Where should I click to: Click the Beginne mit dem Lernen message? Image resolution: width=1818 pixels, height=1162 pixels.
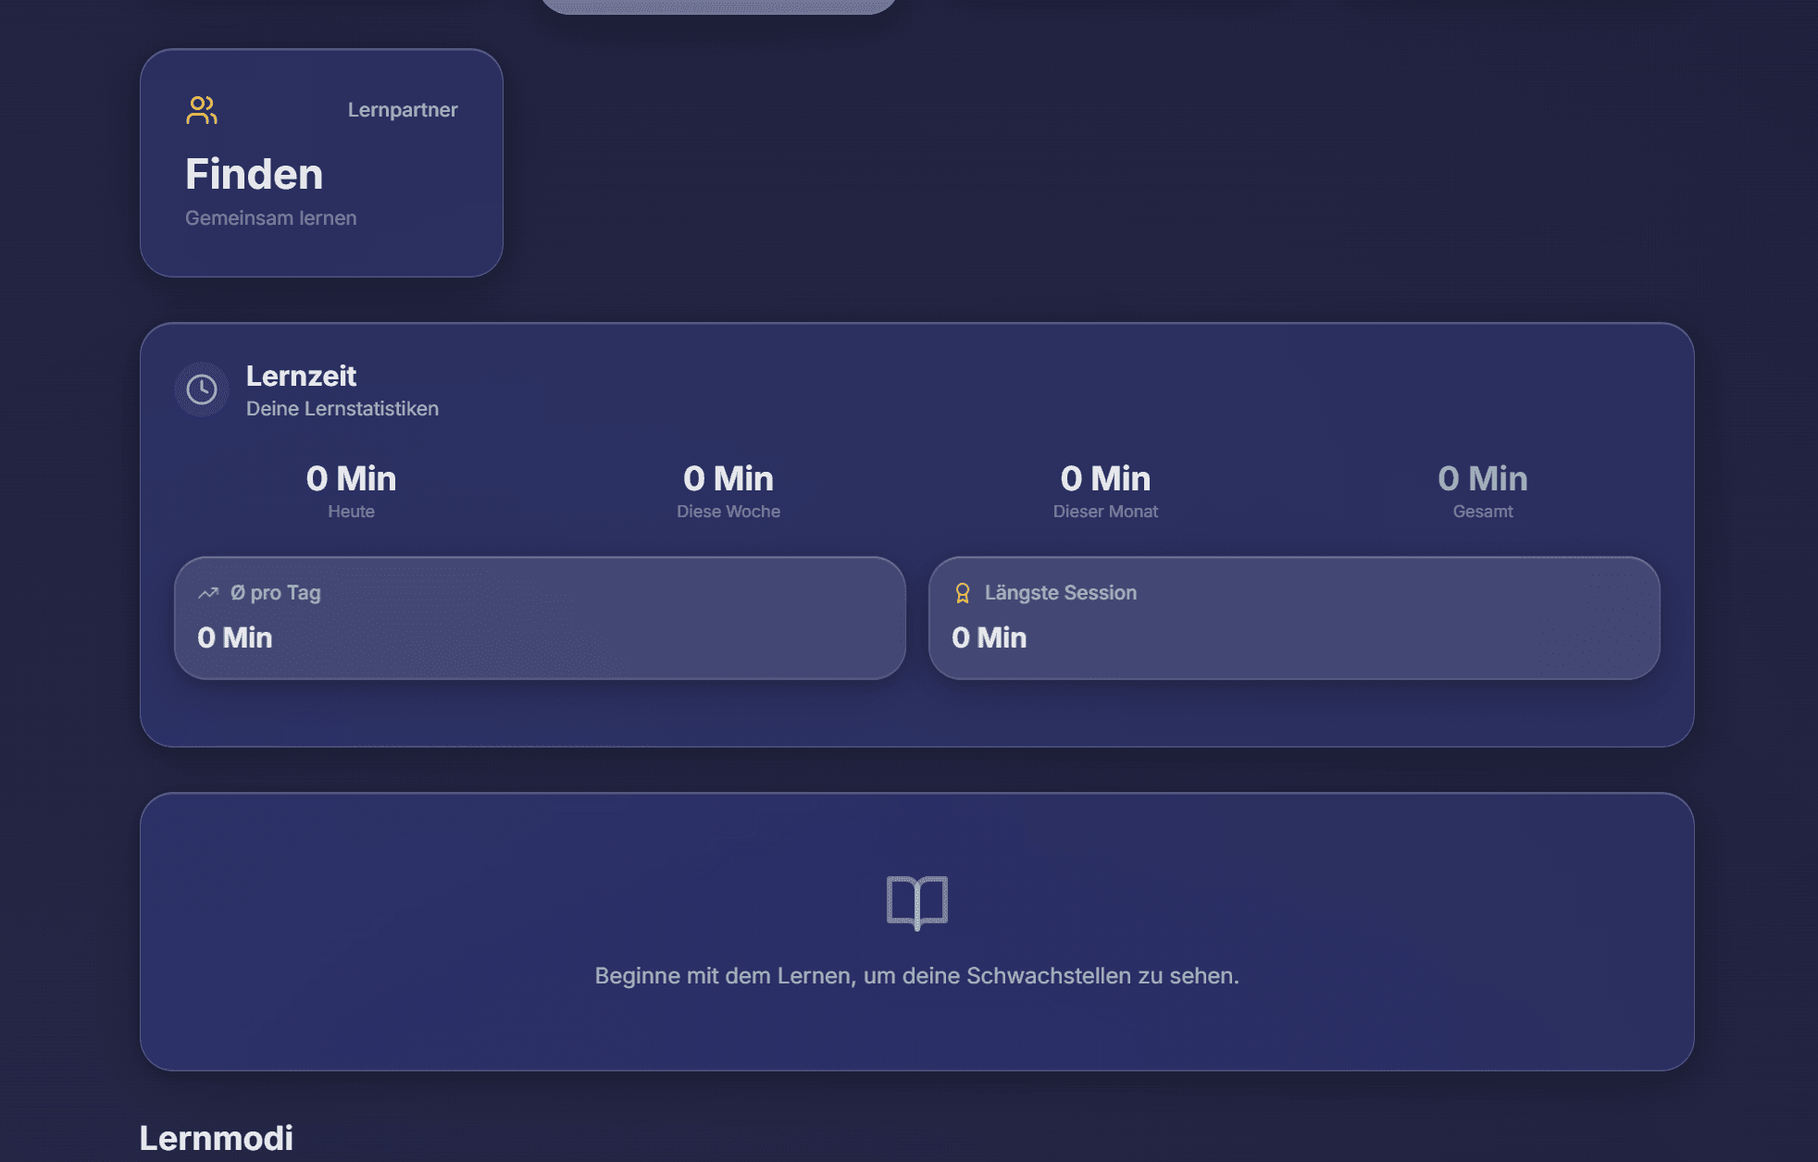(x=916, y=976)
